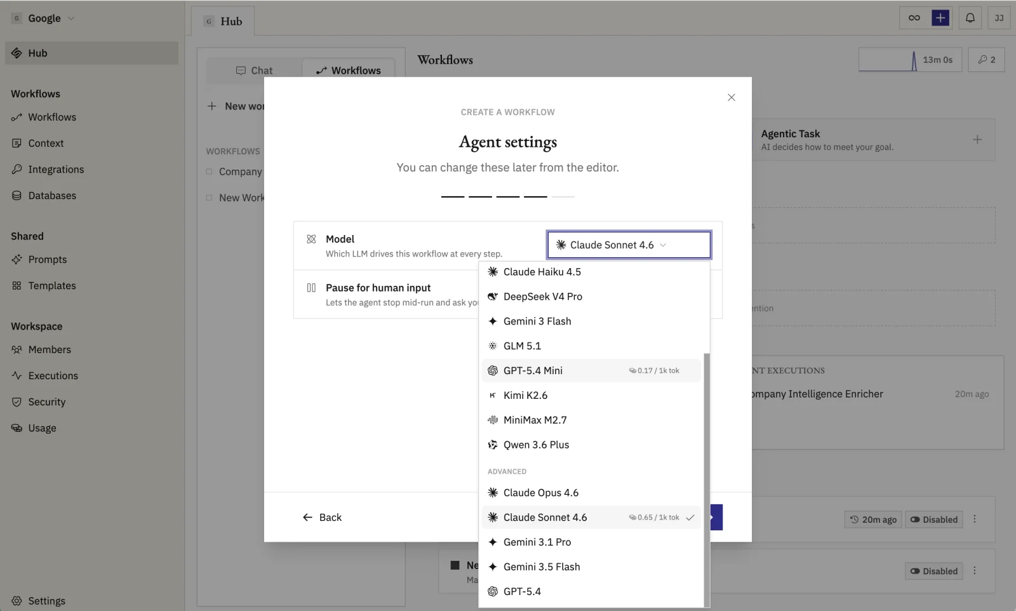
Task: Pick Gemini 3.1 Pro model
Action: point(591,542)
